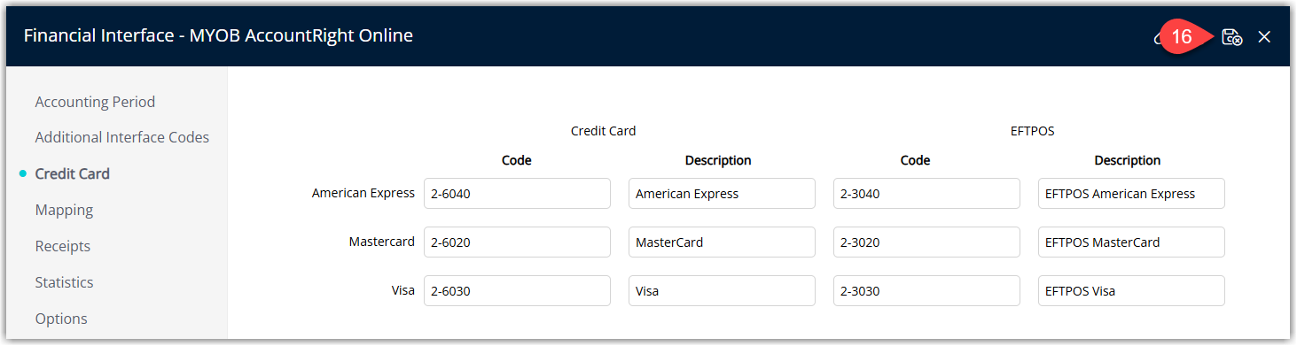Click the Save and Close icon

click(1231, 36)
